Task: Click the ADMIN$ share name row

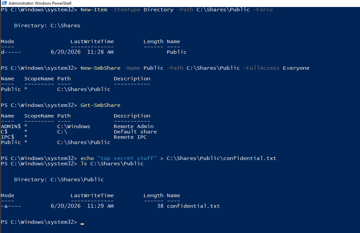Action: pyautogui.click(x=77, y=126)
